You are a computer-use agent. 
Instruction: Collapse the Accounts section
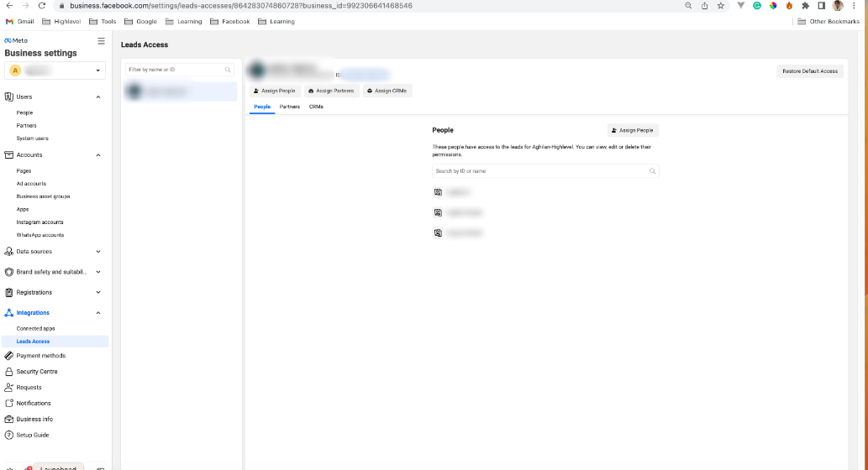coord(98,154)
